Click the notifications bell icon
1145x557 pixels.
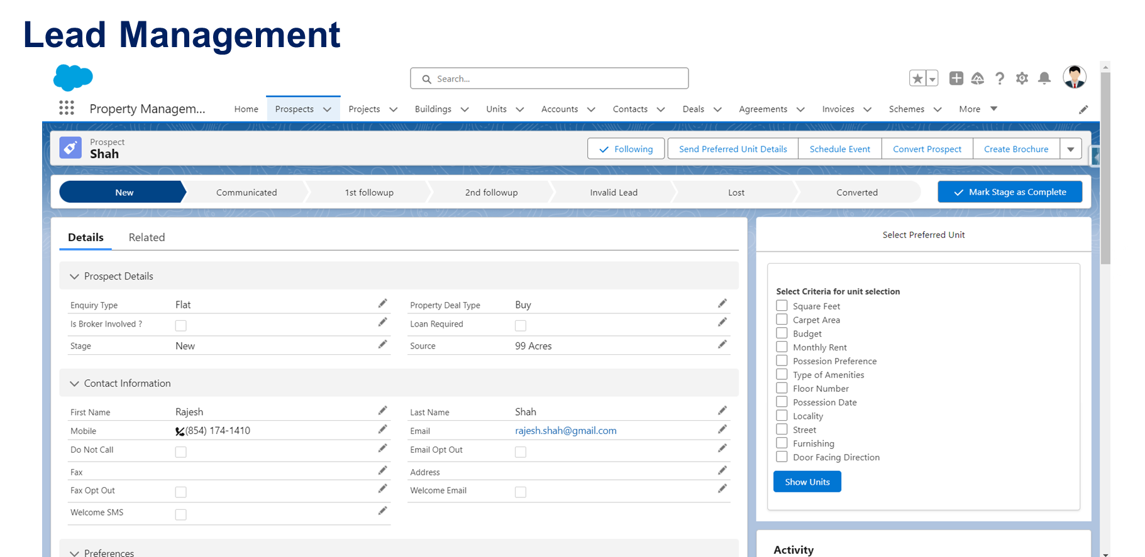[x=1044, y=78]
